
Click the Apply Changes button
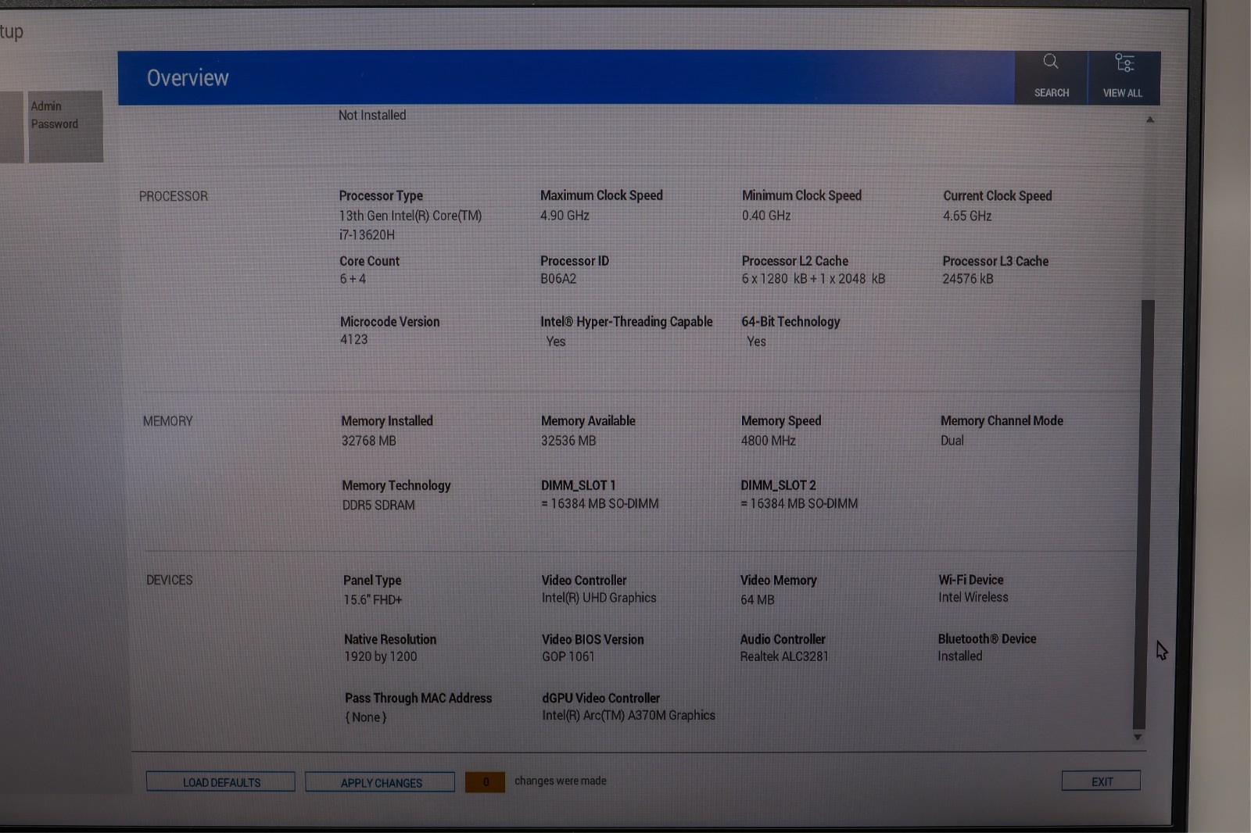[x=380, y=782]
